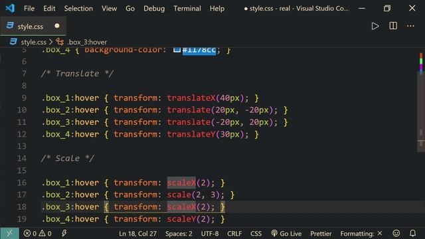Click Ln 18, Col 27 status item
Image resolution: width=425 pixels, height=239 pixels.
137,234
